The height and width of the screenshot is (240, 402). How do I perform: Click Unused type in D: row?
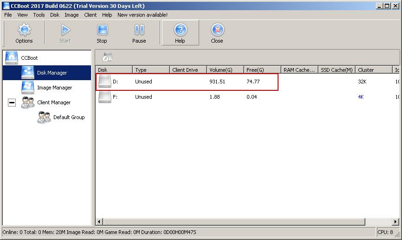(x=143, y=82)
